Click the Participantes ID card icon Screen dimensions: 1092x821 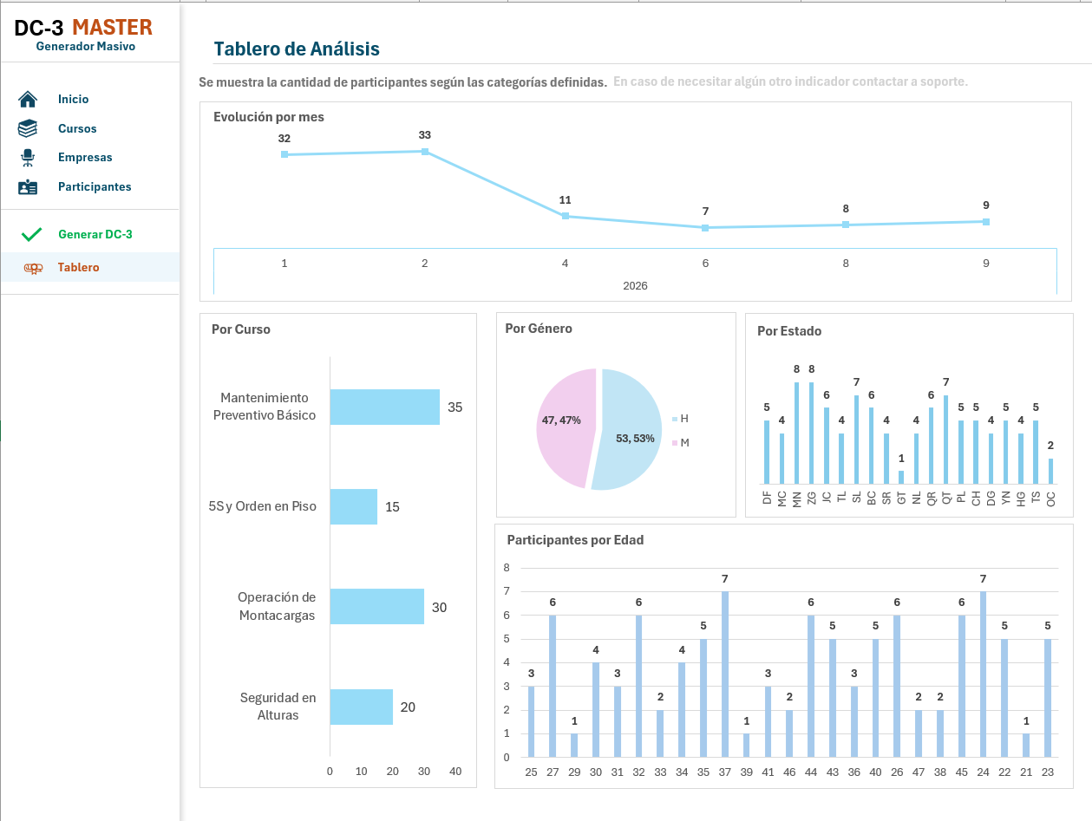point(28,187)
